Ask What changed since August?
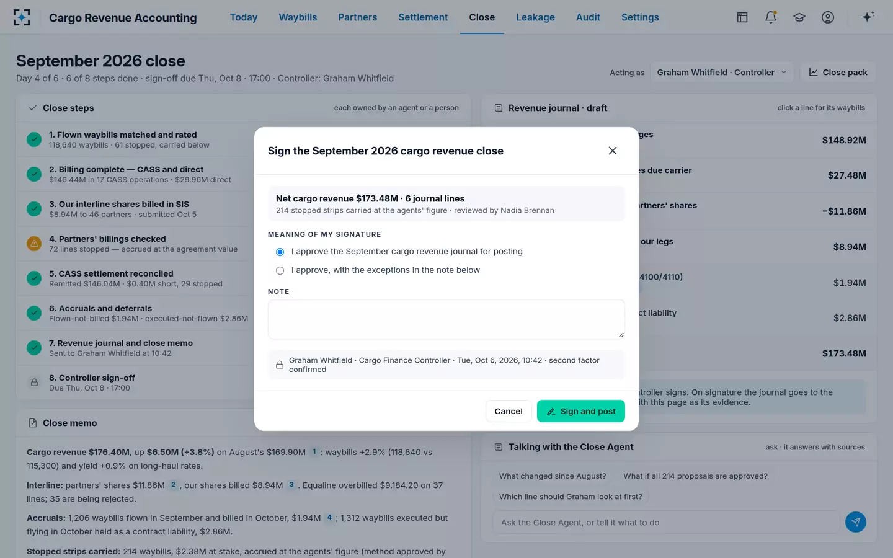The height and width of the screenshot is (558, 893). point(553,476)
